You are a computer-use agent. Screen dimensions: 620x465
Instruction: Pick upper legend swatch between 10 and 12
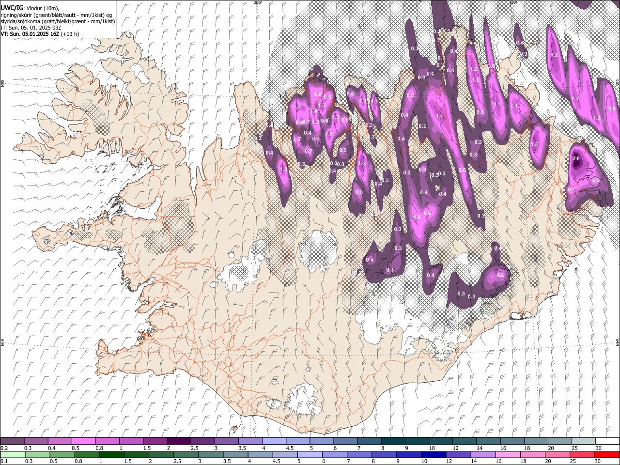click(x=441, y=441)
